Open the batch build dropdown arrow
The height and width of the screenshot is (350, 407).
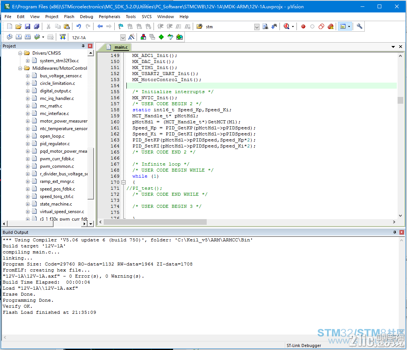point(43,37)
